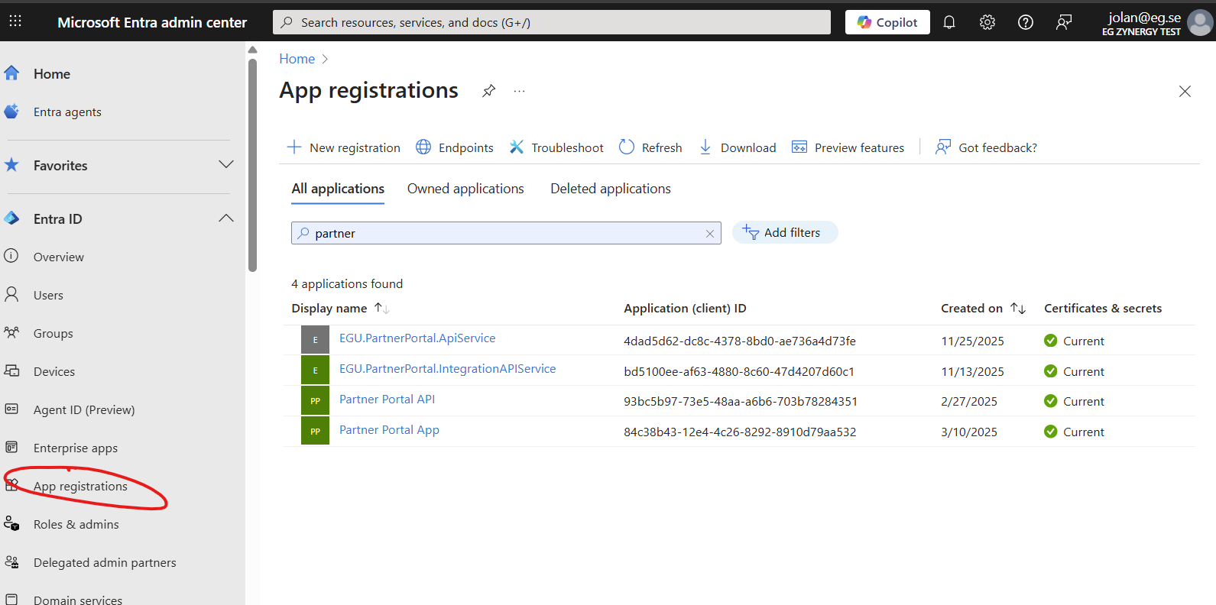Select Groups in the sidebar
The image size is (1216, 605).
pyautogui.click(x=54, y=333)
